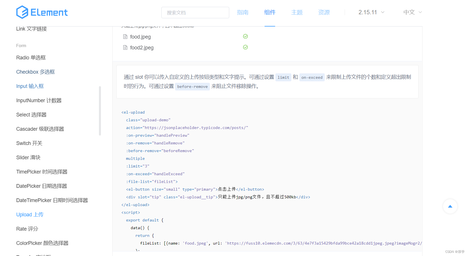Open Input 输入框 in the sidebar
The width and height of the screenshot is (469, 256).
tap(30, 86)
